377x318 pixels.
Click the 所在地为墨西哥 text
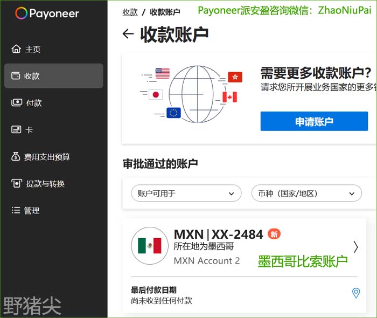[x=204, y=246]
